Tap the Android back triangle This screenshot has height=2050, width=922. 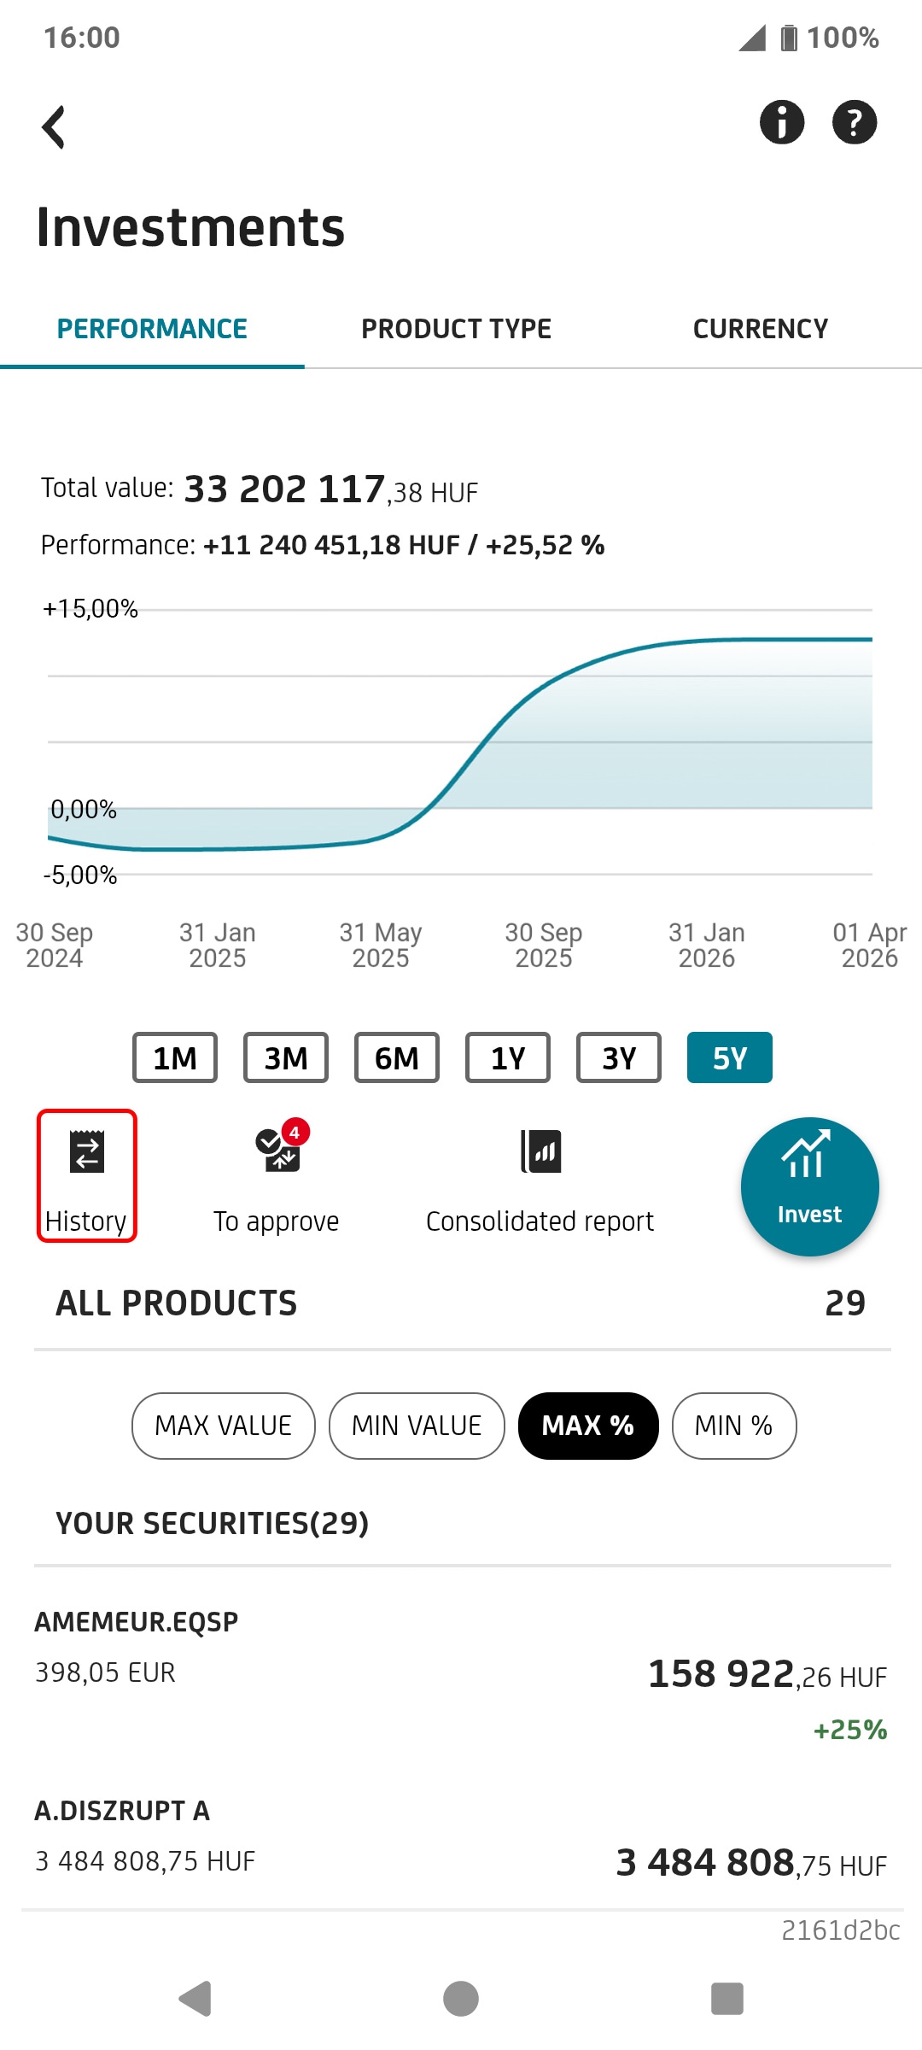pos(195,1999)
